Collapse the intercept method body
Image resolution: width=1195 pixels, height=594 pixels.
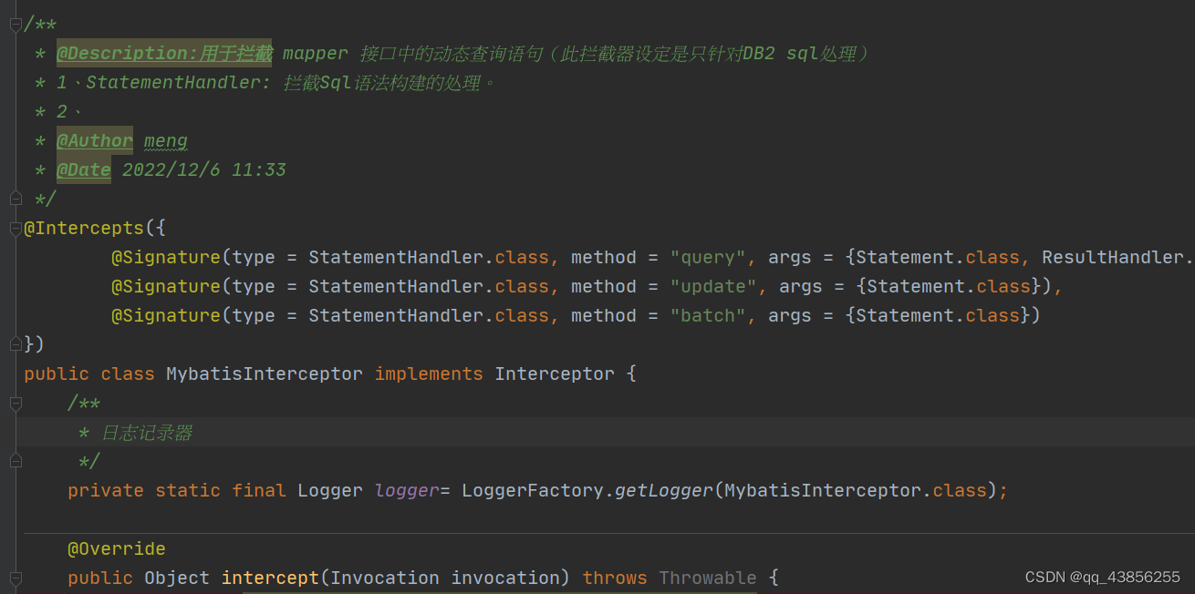(15, 578)
